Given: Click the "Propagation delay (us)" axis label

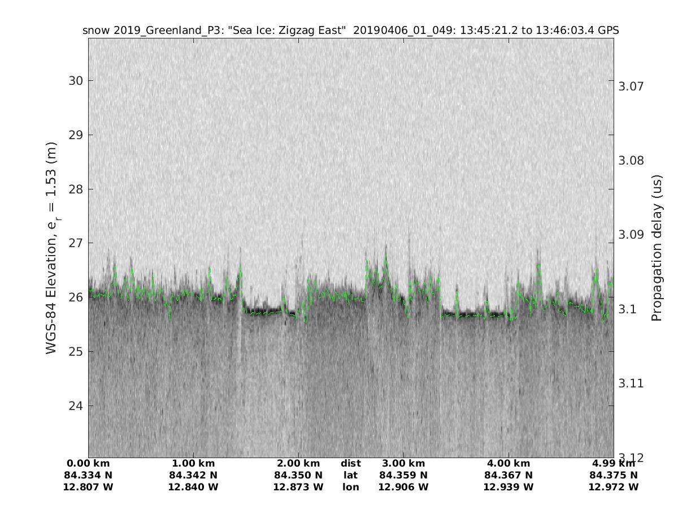Looking at the screenshot, I should tap(656, 248).
